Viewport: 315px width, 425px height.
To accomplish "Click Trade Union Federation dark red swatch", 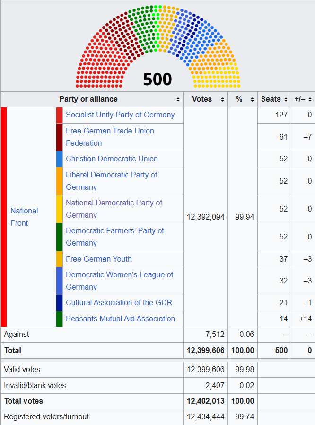I will [59, 137].
